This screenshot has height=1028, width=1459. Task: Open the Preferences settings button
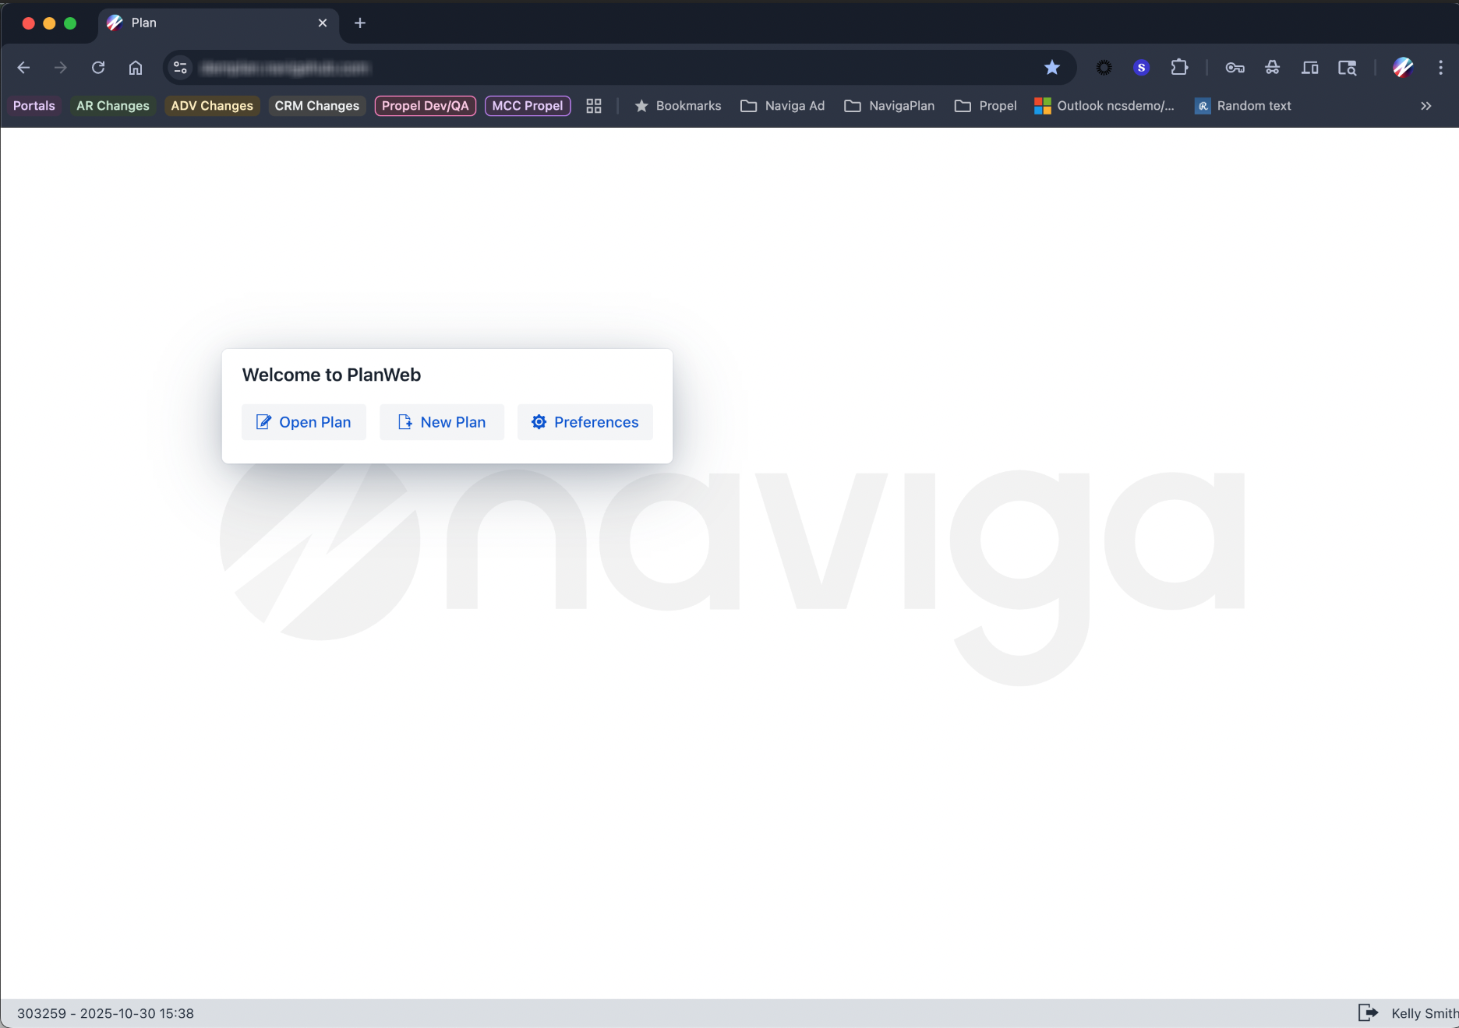click(585, 422)
